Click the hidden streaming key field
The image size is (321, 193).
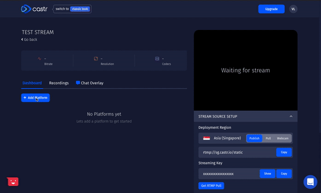coord(229,174)
